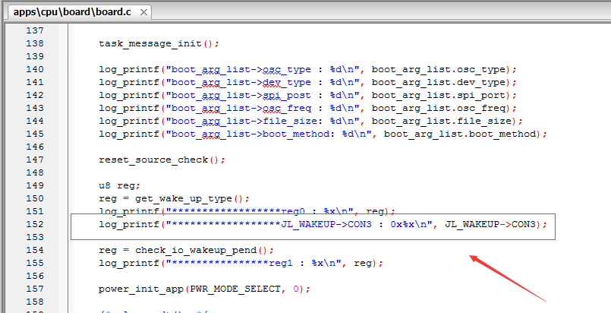
Task: Click line number 157 in gutter
Action: tap(35, 289)
